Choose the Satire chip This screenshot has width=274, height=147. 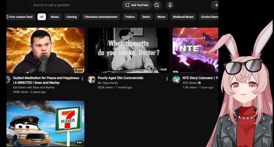coord(146,17)
